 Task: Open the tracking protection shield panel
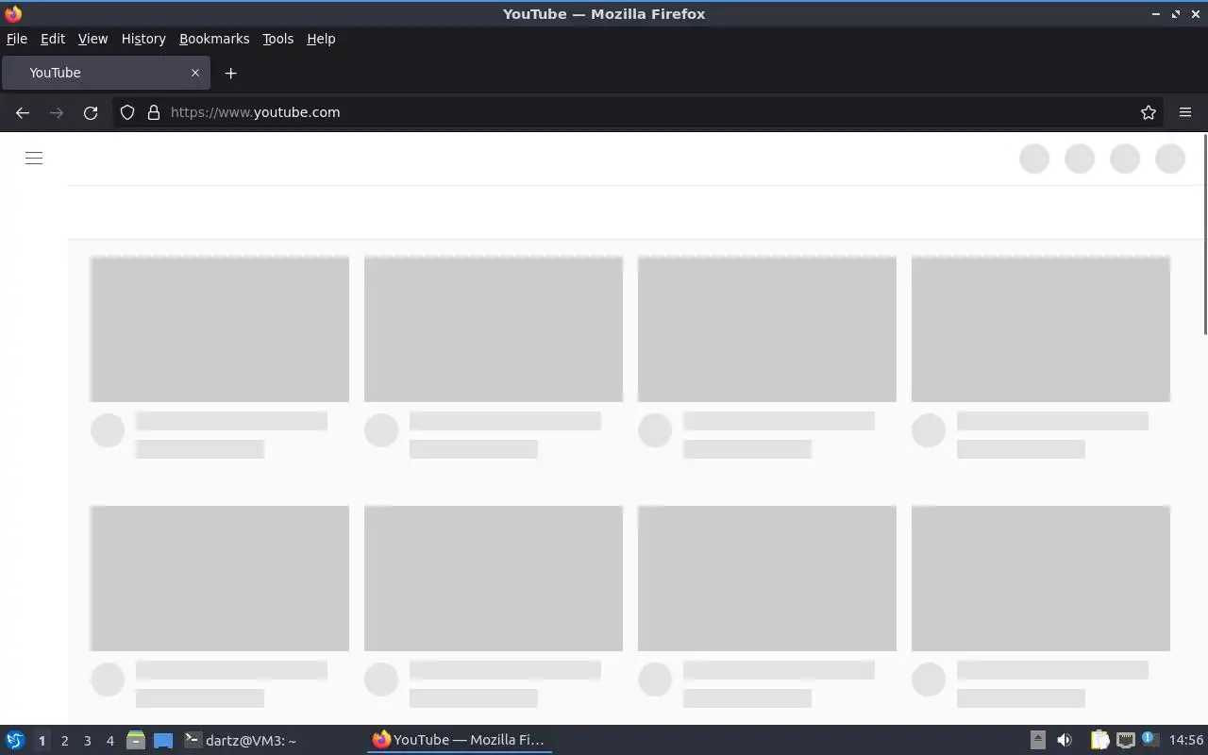(x=127, y=112)
